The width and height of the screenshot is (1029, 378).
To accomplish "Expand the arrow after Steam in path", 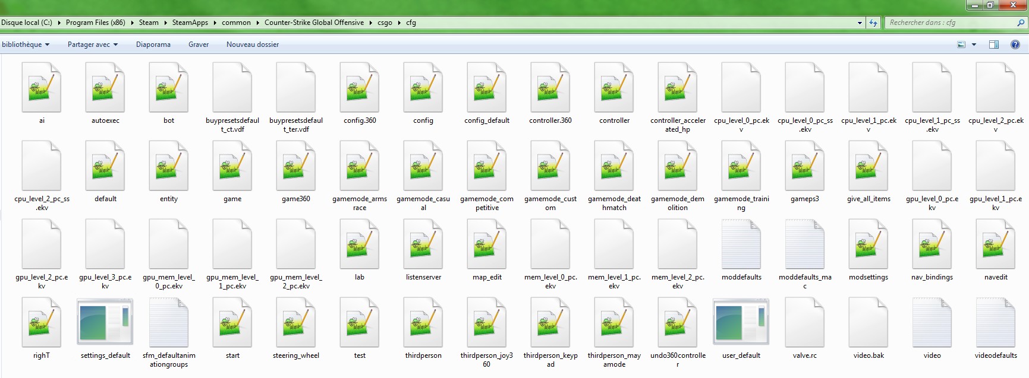I will (165, 23).
